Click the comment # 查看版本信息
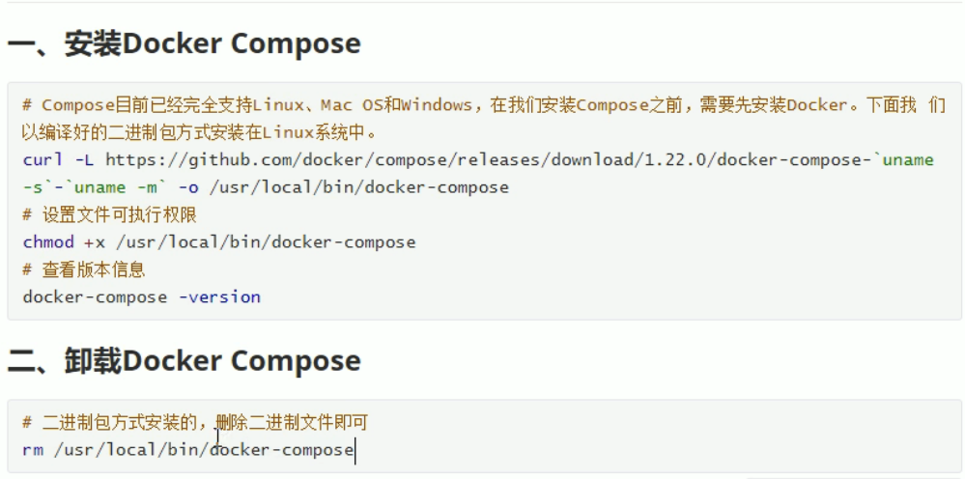 click(x=84, y=269)
